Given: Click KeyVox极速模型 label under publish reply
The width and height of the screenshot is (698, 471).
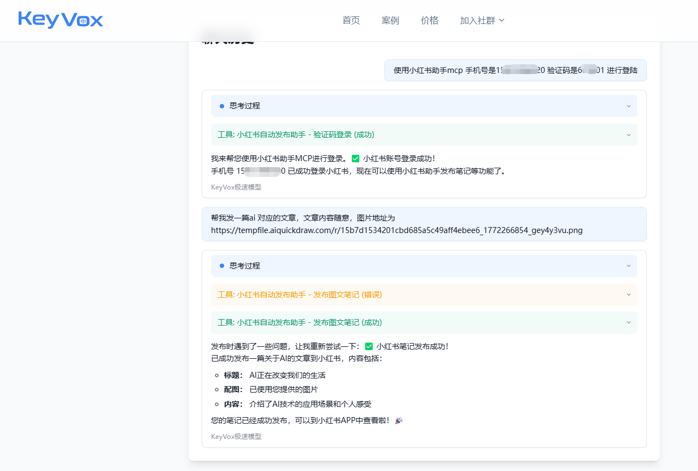Looking at the screenshot, I should pyautogui.click(x=236, y=437).
